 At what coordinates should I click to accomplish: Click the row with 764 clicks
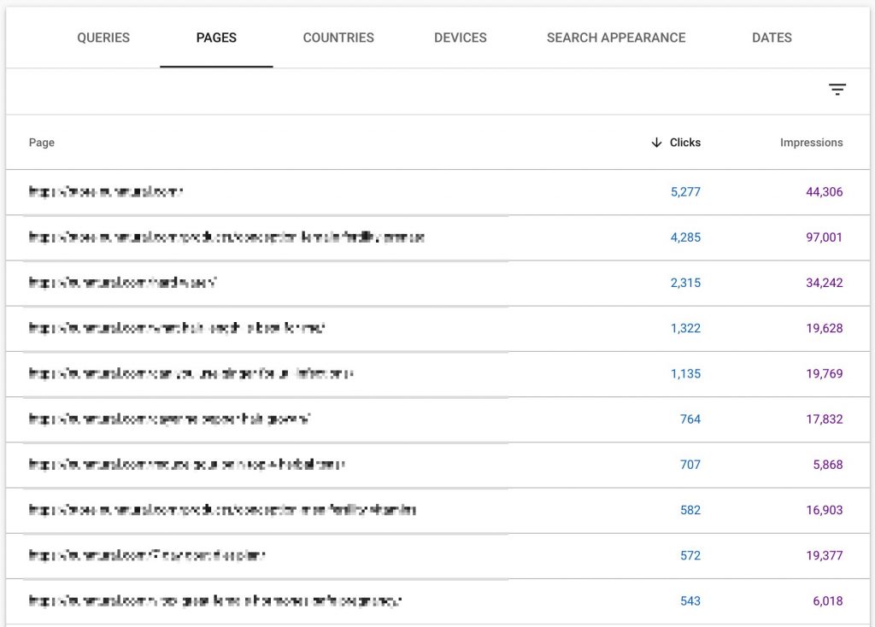coord(437,419)
